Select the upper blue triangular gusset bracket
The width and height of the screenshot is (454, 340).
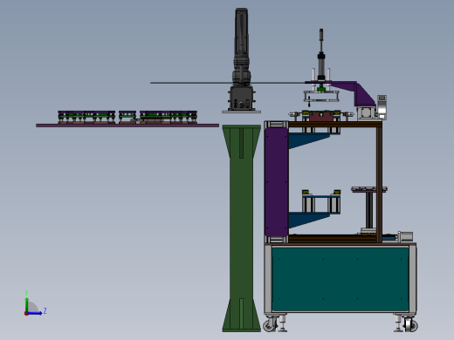310,140
